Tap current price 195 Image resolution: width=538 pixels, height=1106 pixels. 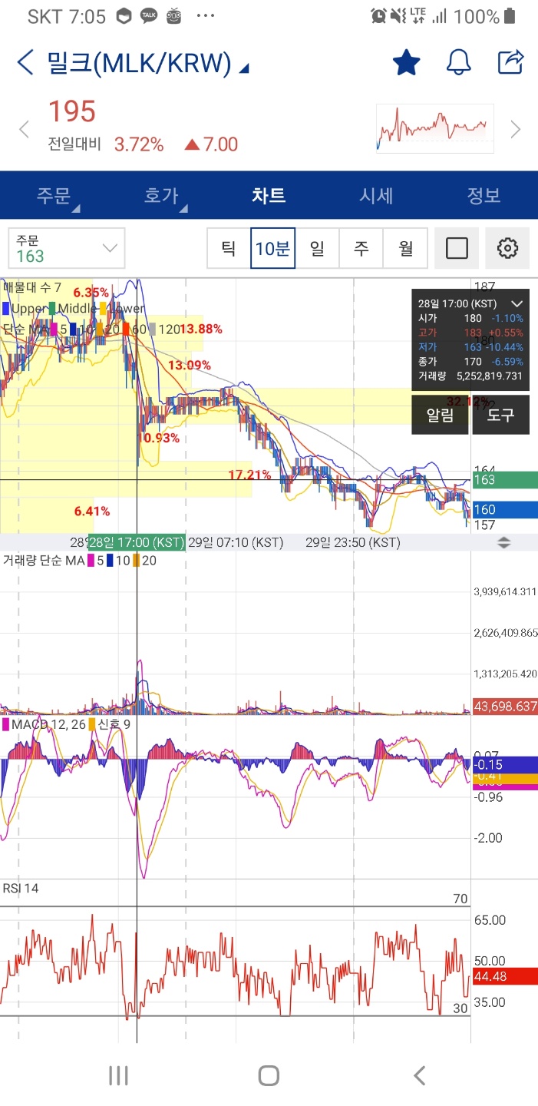click(72, 111)
